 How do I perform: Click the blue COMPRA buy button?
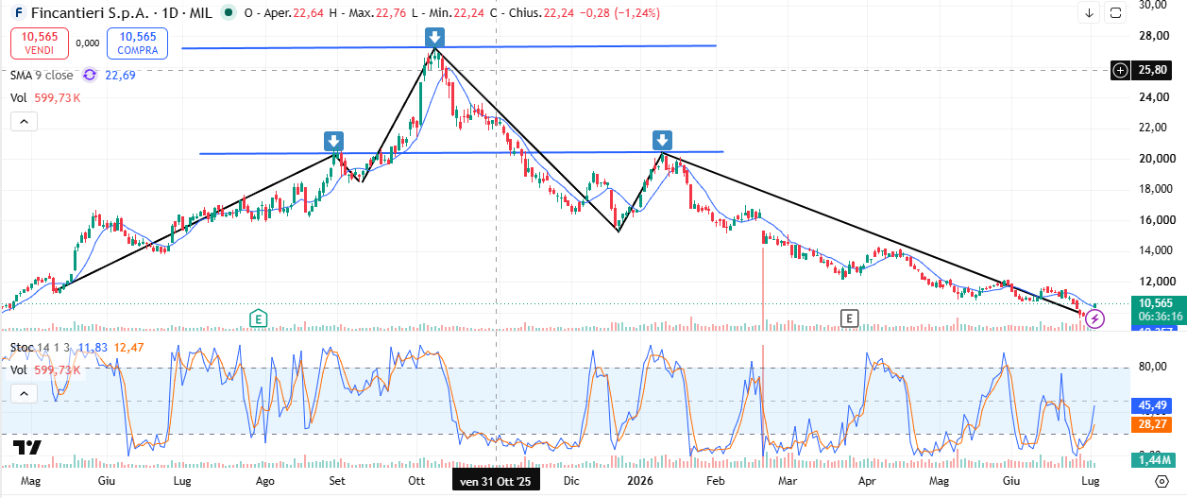[137, 43]
